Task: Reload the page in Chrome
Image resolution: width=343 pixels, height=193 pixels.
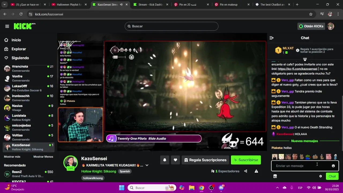Action: (x=21, y=14)
